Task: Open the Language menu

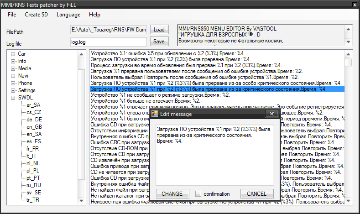Action: coord(68,15)
